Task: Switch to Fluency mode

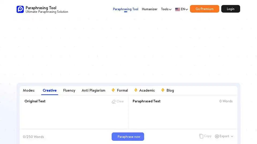Action: coord(69,90)
